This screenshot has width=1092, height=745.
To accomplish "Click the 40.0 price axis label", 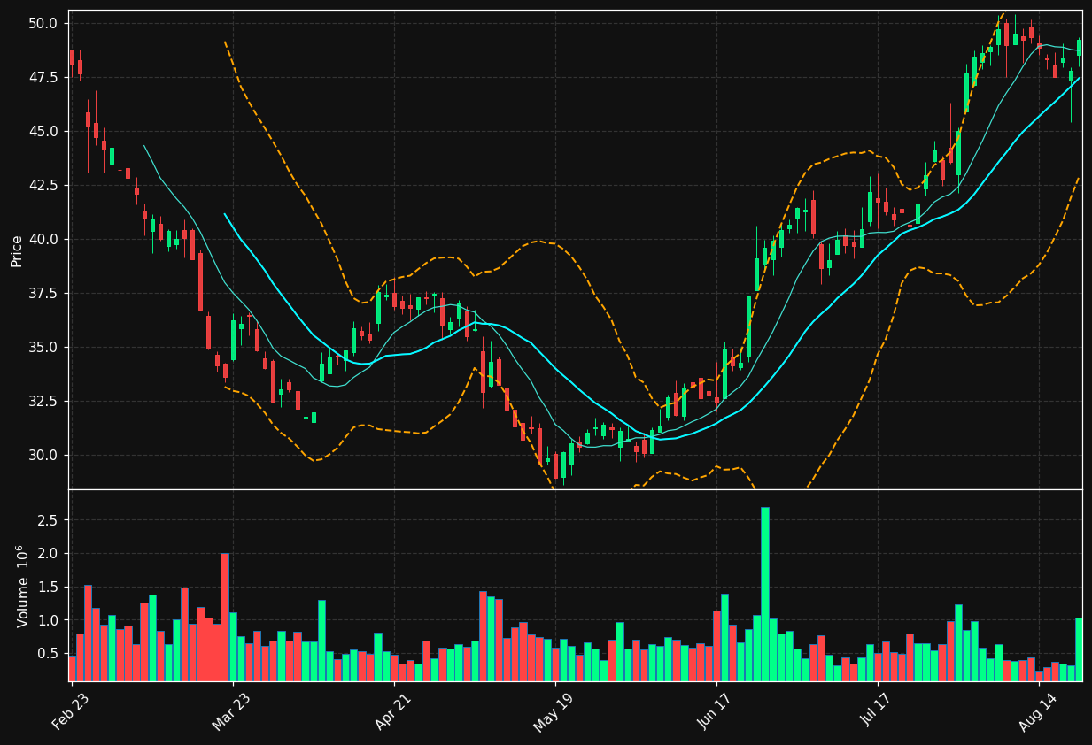I will click(x=44, y=240).
